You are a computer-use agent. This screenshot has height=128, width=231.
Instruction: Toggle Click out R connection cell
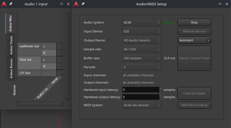60,66
